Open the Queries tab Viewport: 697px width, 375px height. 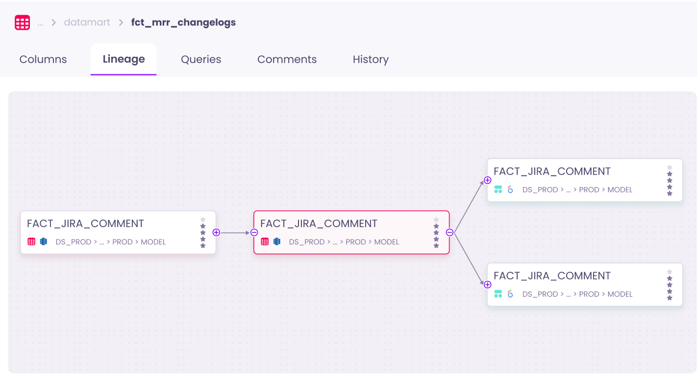201,59
